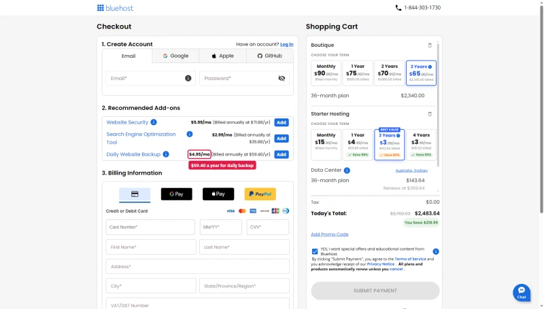Add Daily Website Backup add-on

coord(282,154)
